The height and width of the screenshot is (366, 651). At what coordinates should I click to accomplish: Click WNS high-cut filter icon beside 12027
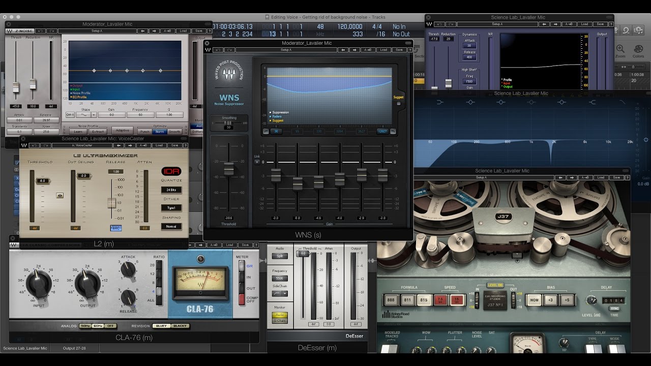point(394,131)
